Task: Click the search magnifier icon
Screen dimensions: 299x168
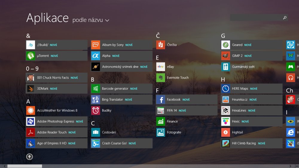Action: point(285,18)
